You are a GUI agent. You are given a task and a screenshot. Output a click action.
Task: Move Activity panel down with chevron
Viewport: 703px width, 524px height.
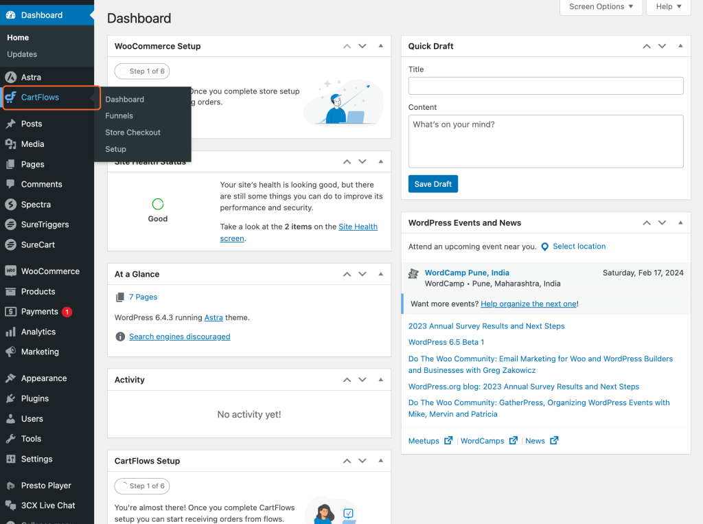click(x=363, y=380)
